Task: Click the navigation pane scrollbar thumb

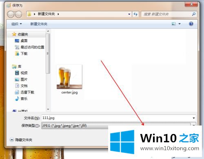Action: click(x=48, y=54)
